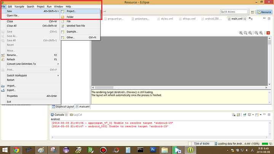Click the zoom to fit magnifier icon
Image resolution: width=274 pixels, height=154 pixels.
click(x=245, y=33)
